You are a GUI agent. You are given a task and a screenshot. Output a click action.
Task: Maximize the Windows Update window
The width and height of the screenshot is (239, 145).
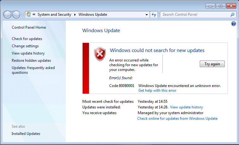(x=221, y=6)
